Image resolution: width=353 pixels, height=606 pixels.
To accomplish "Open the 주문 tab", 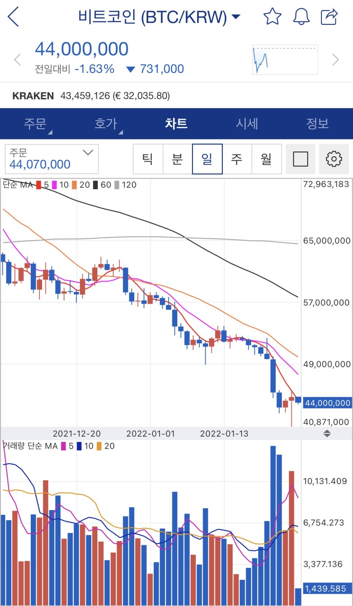I will click(x=35, y=124).
